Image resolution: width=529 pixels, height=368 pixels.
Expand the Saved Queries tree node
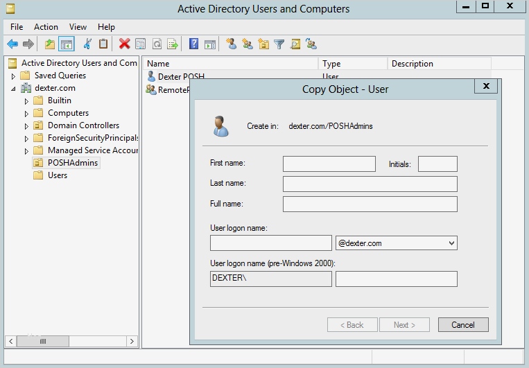(13, 76)
